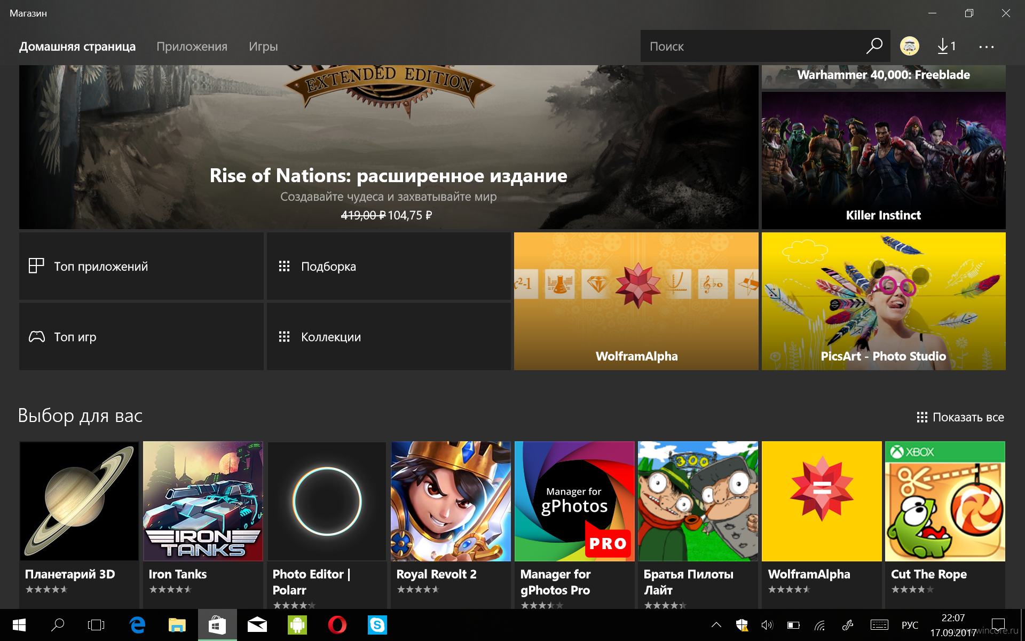This screenshot has height=641, width=1025.
Task: Open Skype from the taskbar
Action: 377,625
